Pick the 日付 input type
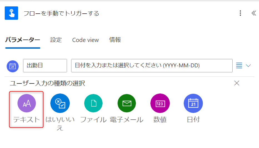 (193, 109)
